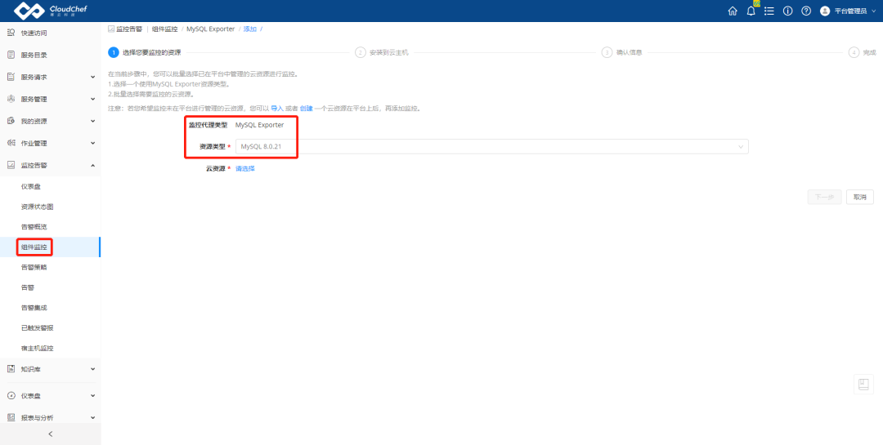Click the CloudChef logo
The image size is (883, 445).
50,11
